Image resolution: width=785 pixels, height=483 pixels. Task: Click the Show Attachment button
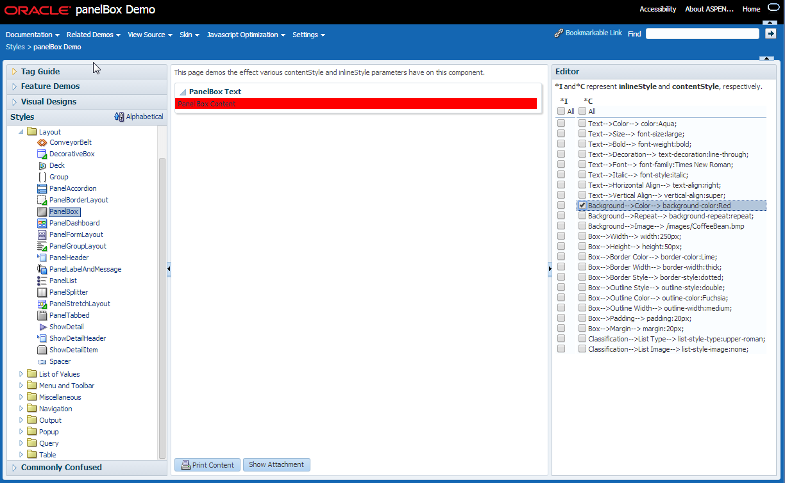coord(276,465)
